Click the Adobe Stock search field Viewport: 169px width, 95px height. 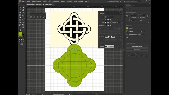pyautogui.click(x=132, y=1)
